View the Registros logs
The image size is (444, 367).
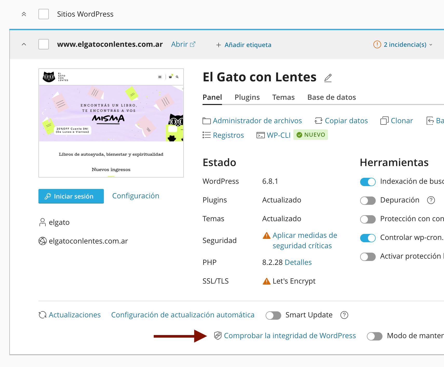228,135
